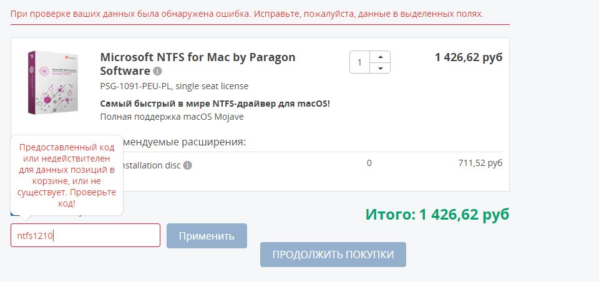Click the info icon beside the Paragon Software title
599x282 pixels.
(x=158, y=71)
